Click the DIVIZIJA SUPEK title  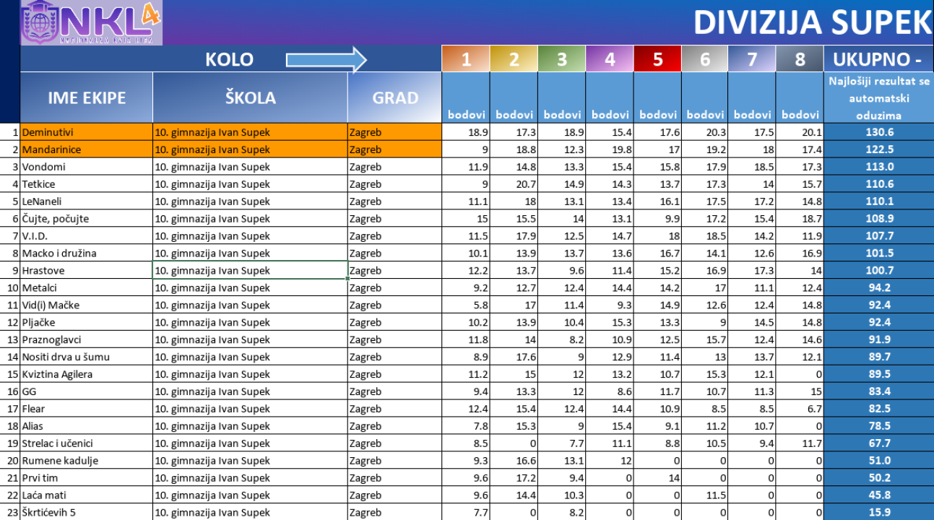(812, 23)
